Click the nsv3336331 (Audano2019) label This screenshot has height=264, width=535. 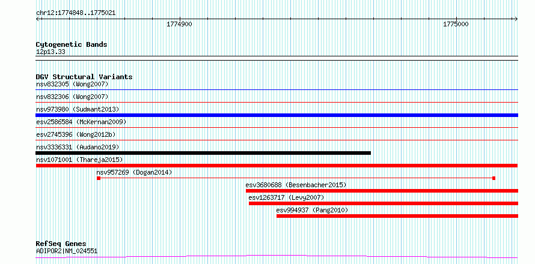coord(78,147)
